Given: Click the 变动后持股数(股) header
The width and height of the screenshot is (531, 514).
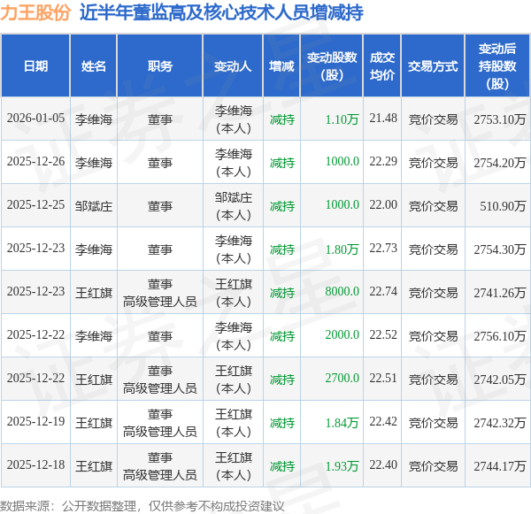Looking at the screenshot, I should pos(497,66).
